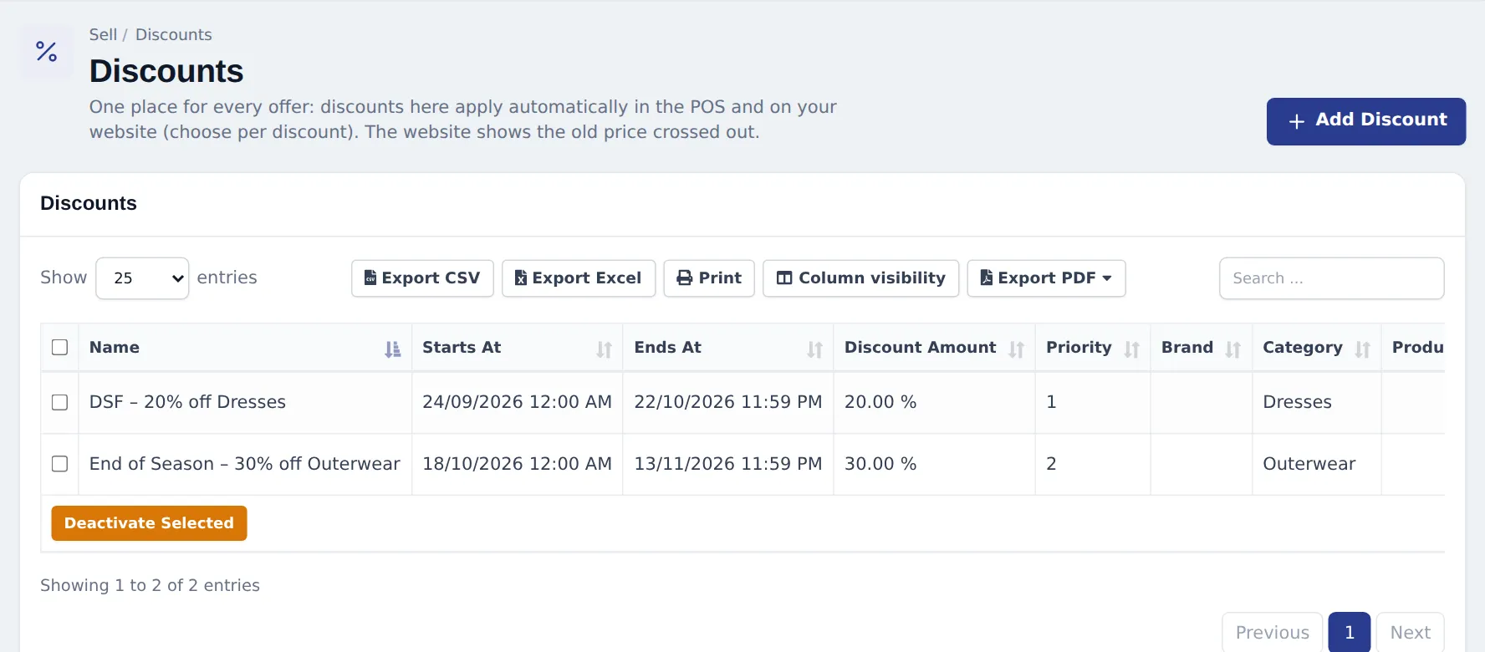Click End of Season – 30% off Outerwear name

pos(245,464)
